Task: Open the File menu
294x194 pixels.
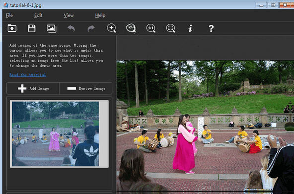Action: [9, 15]
